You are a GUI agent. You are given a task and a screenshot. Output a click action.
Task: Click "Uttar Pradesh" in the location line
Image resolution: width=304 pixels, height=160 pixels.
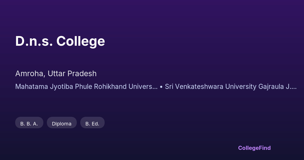click(x=71, y=74)
